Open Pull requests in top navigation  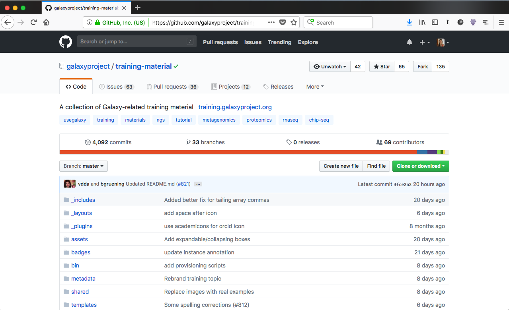[220, 42]
